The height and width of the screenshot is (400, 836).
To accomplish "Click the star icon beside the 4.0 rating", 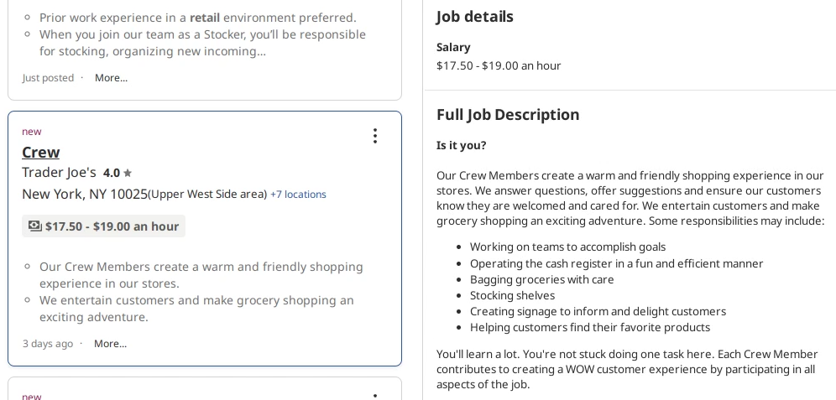I will pyautogui.click(x=128, y=173).
